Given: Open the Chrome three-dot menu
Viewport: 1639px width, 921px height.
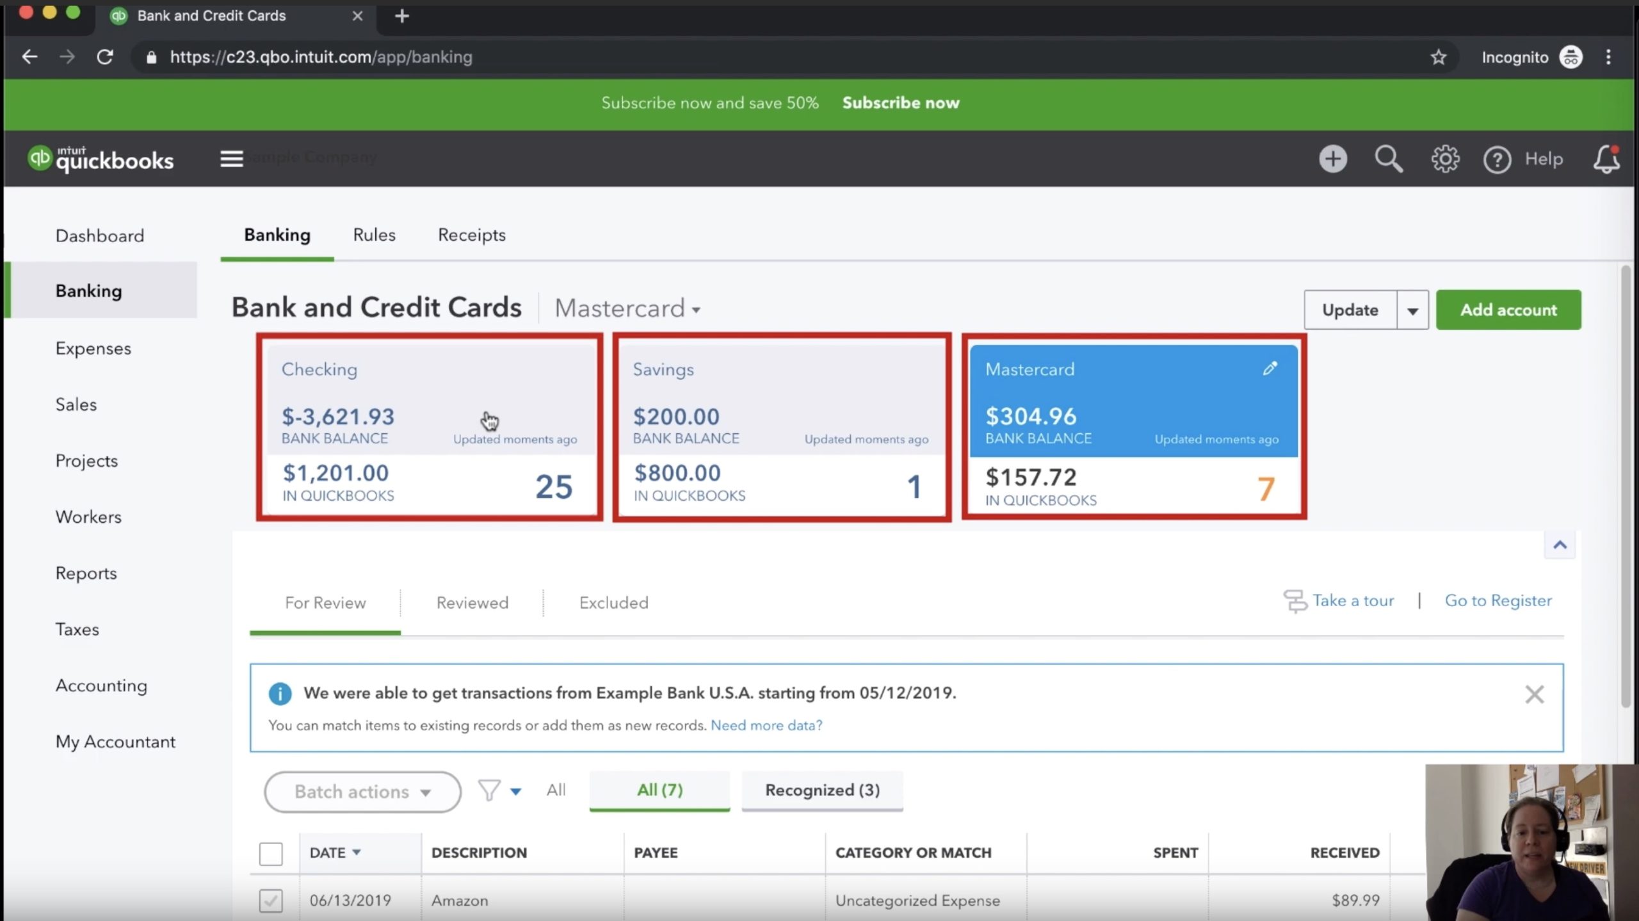Looking at the screenshot, I should (x=1608, y=57).
